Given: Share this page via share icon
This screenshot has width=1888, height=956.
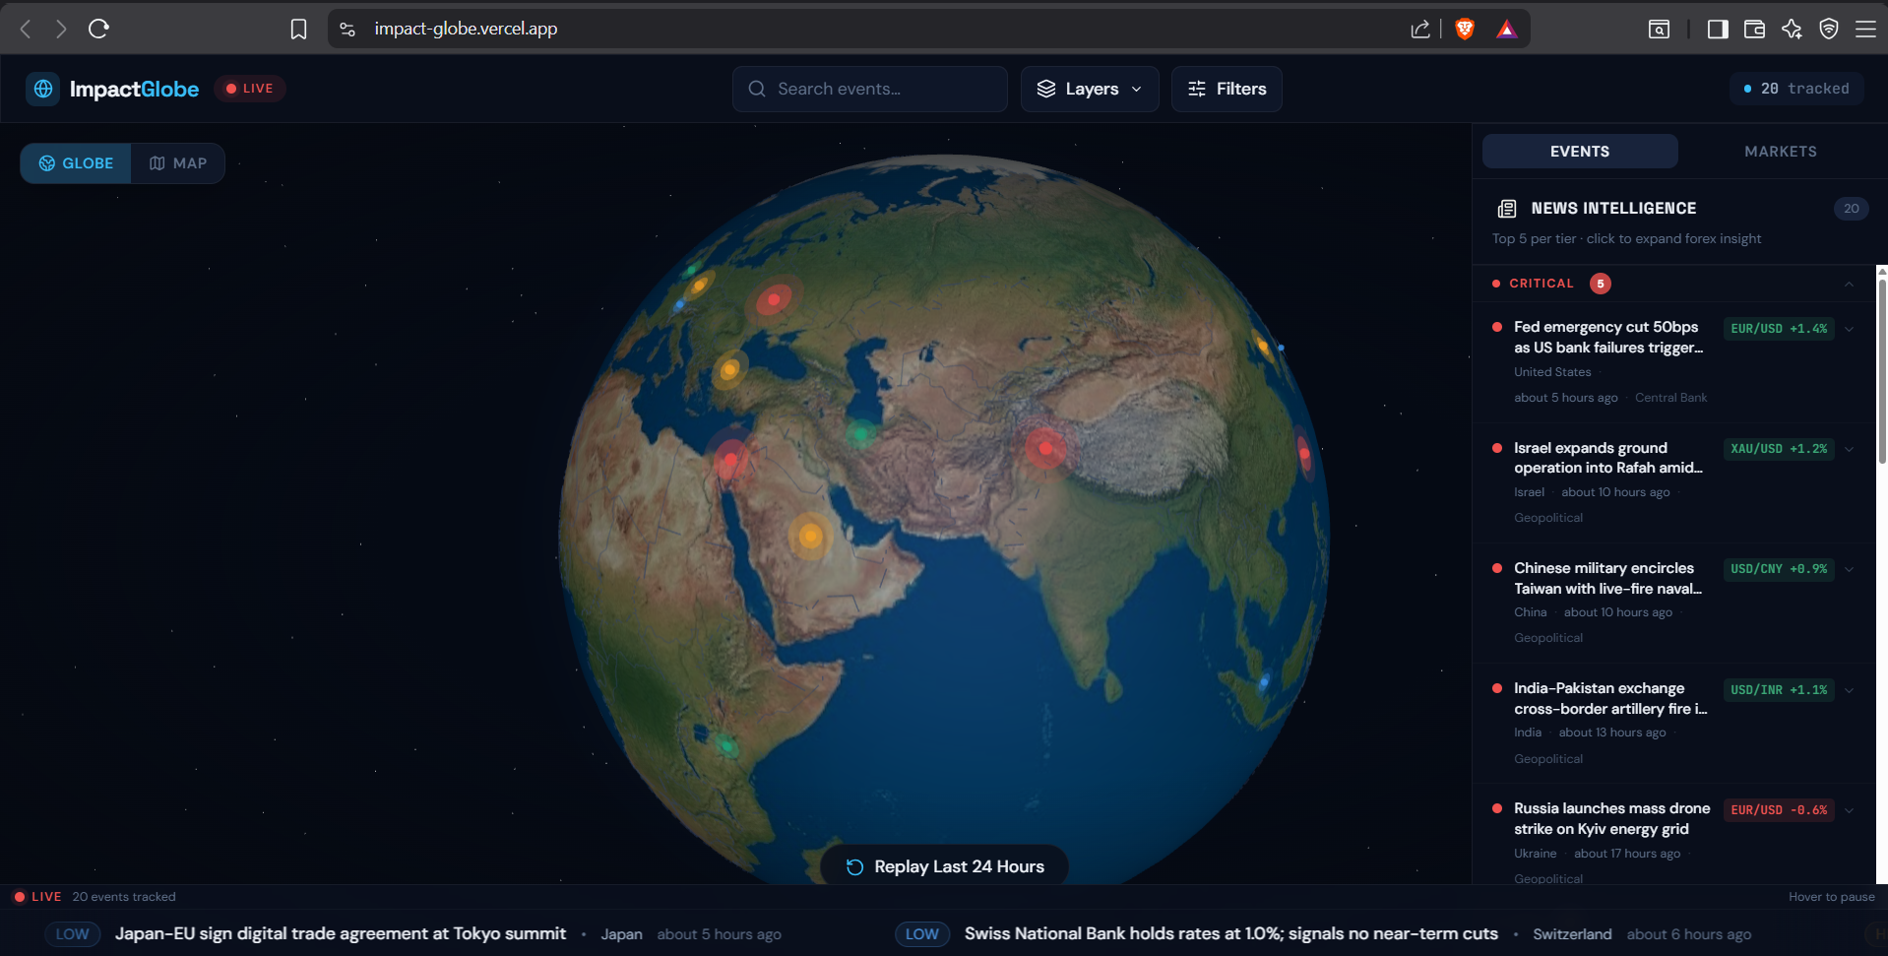Looking at the screenshot, I should [x=1419, y=30].
